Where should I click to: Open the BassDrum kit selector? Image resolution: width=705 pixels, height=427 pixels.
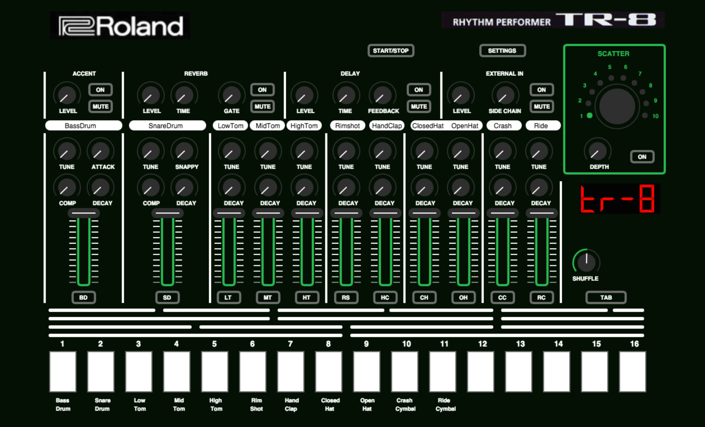pyautogui.click(x=84, y=126)
